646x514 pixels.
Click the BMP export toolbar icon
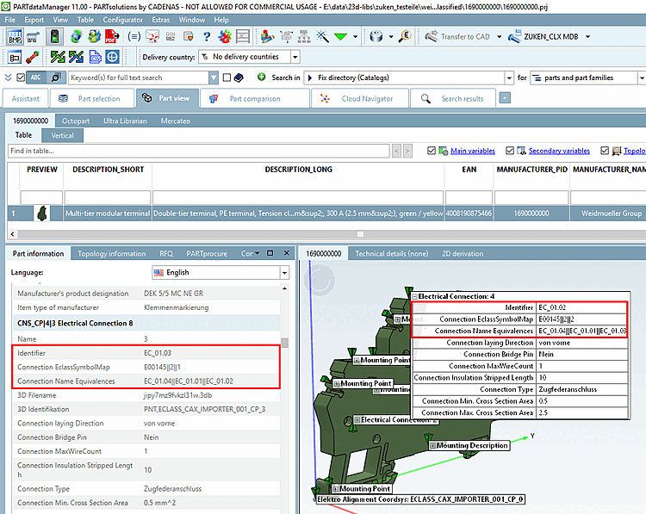point(16,37)
